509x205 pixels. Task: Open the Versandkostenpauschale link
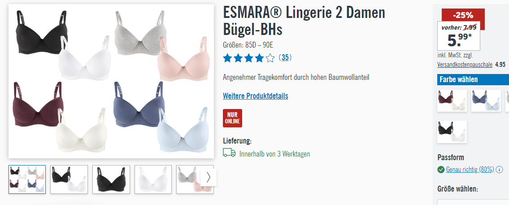pyautogui.click(x=465, y=65)
